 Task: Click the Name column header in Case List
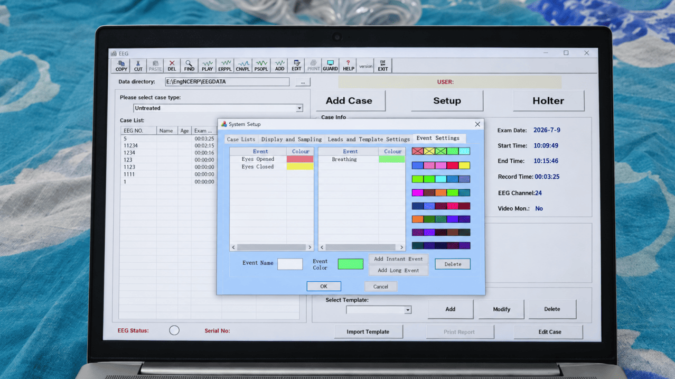click(x=167, y=131)
